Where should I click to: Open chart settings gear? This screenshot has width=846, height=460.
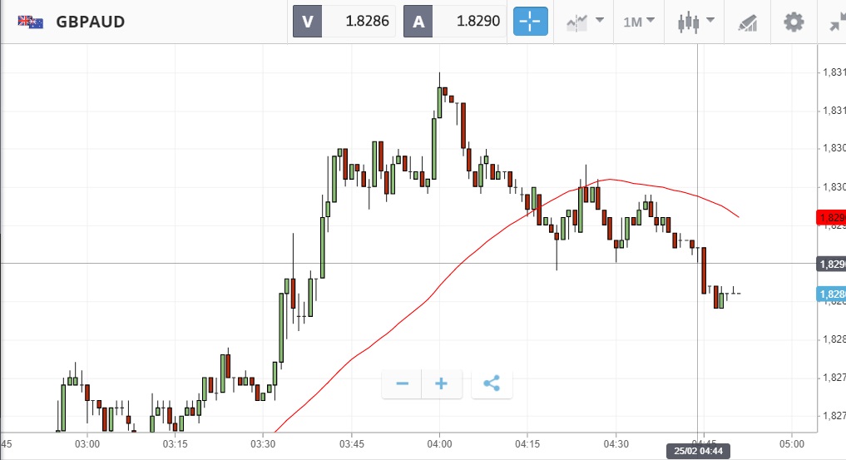click(794, 22)
